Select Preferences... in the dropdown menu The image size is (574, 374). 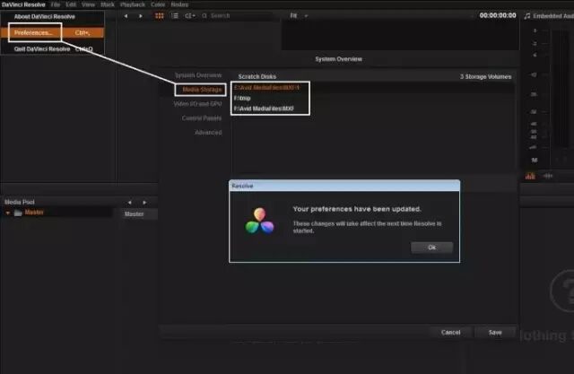point(52,32)
